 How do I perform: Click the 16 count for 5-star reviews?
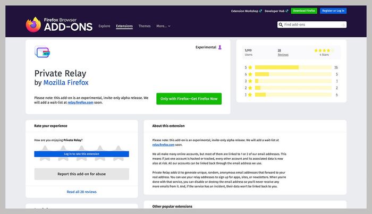tap(336, 67)
